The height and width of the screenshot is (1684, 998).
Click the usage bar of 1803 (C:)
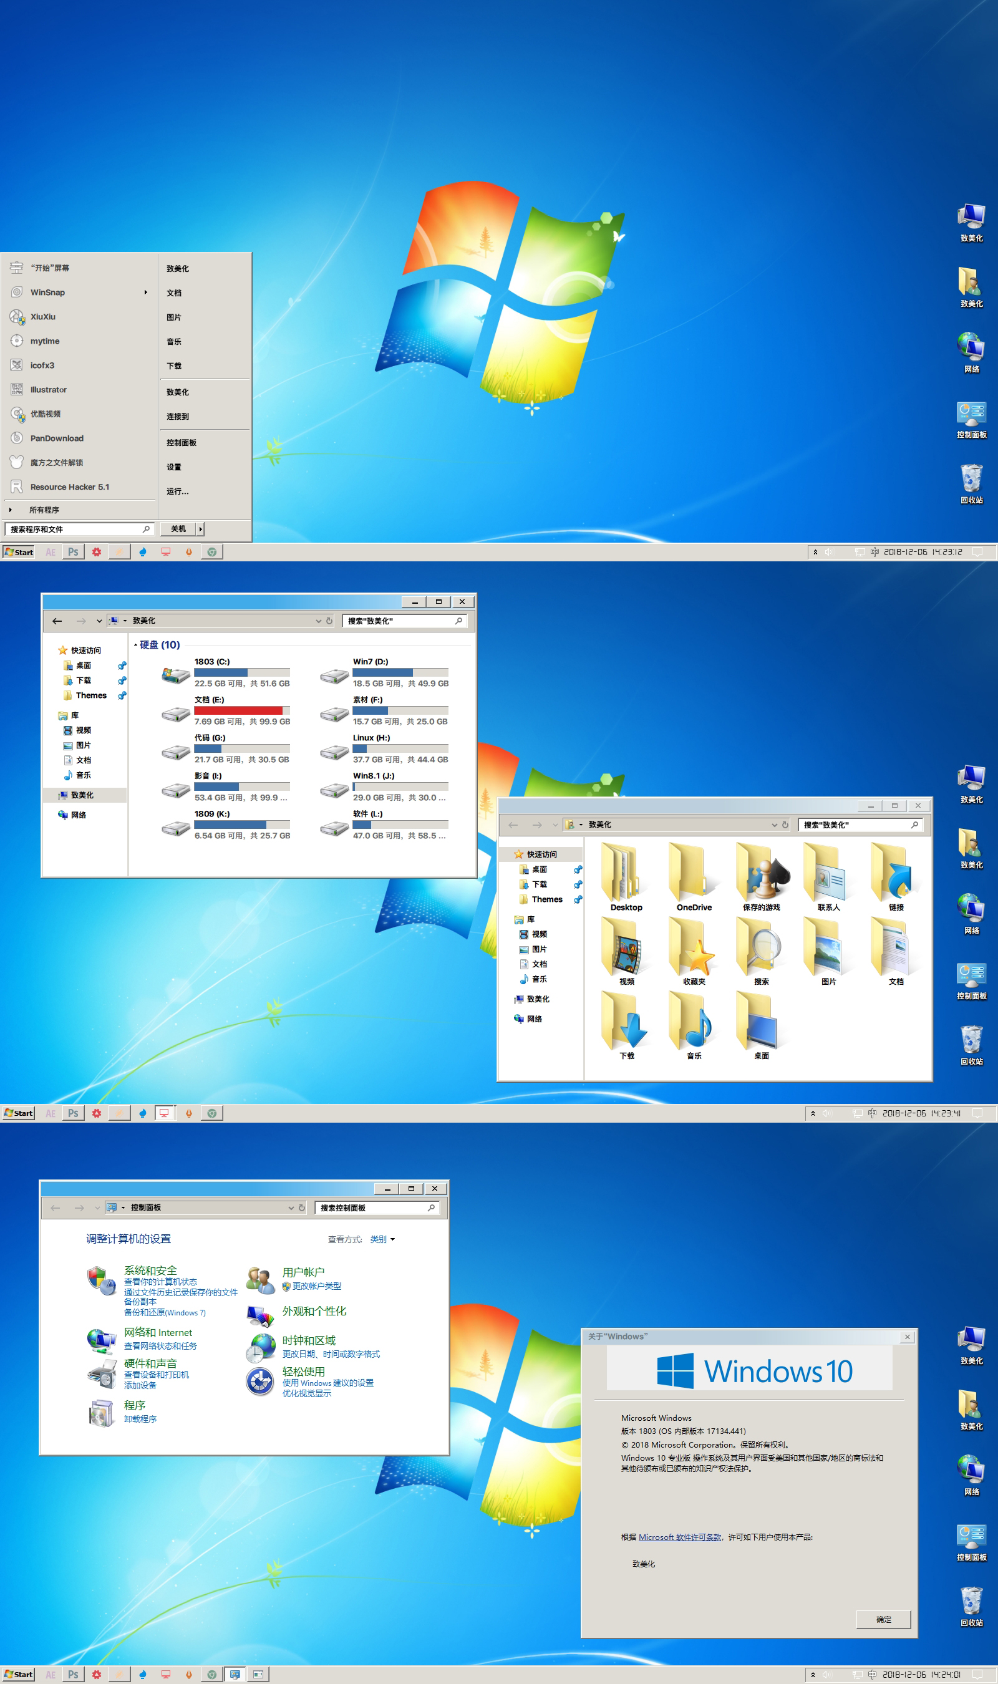click(242, 672)
